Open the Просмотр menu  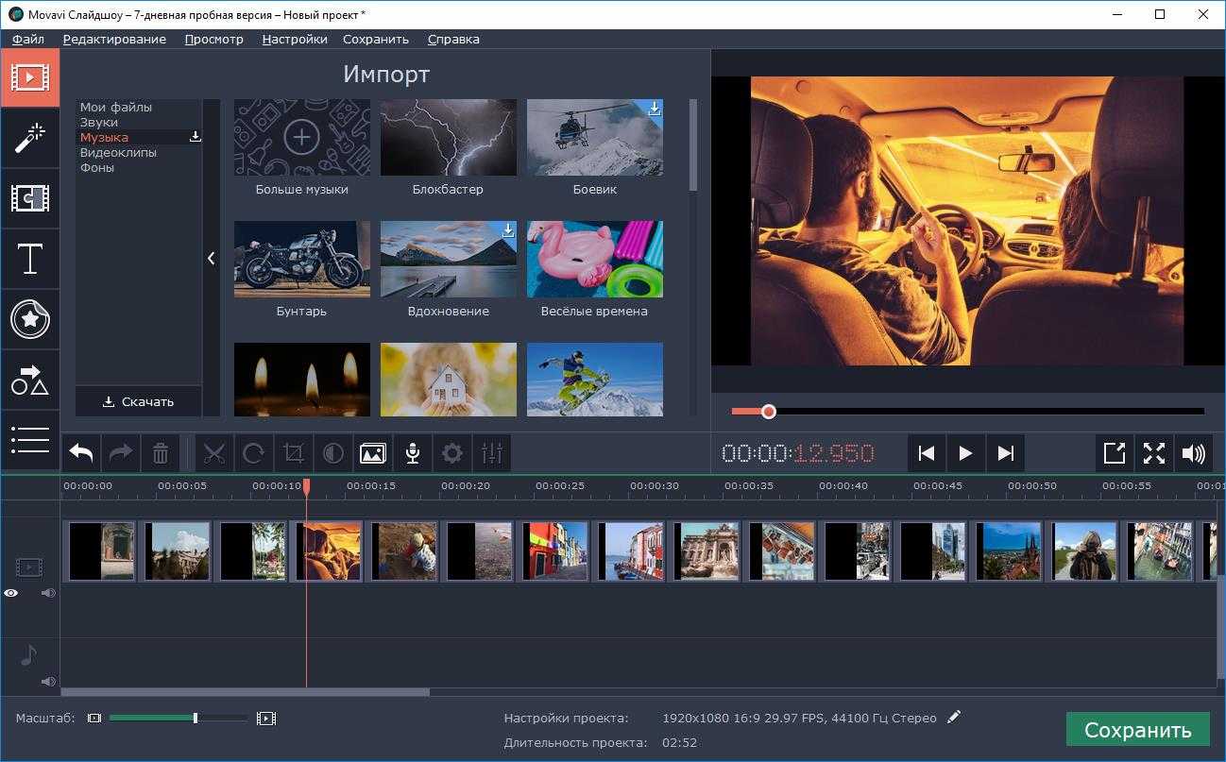click(x=214, y=39)
